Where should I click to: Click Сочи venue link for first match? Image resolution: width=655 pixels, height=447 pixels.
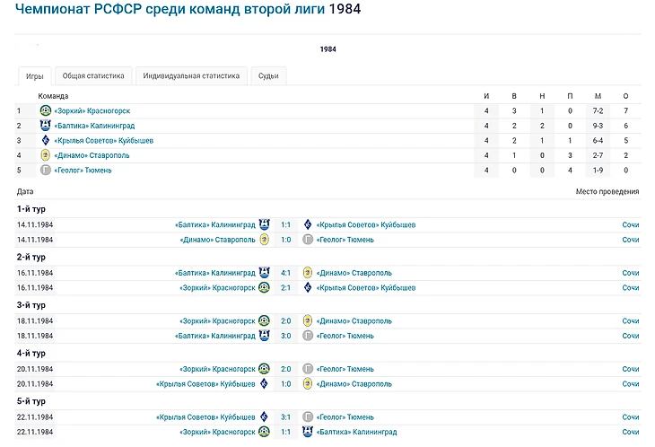(x=631, y=224)
